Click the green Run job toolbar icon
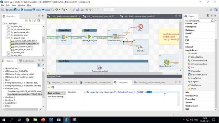The height and width of the screenshot is (123, 219). [56, 10]
